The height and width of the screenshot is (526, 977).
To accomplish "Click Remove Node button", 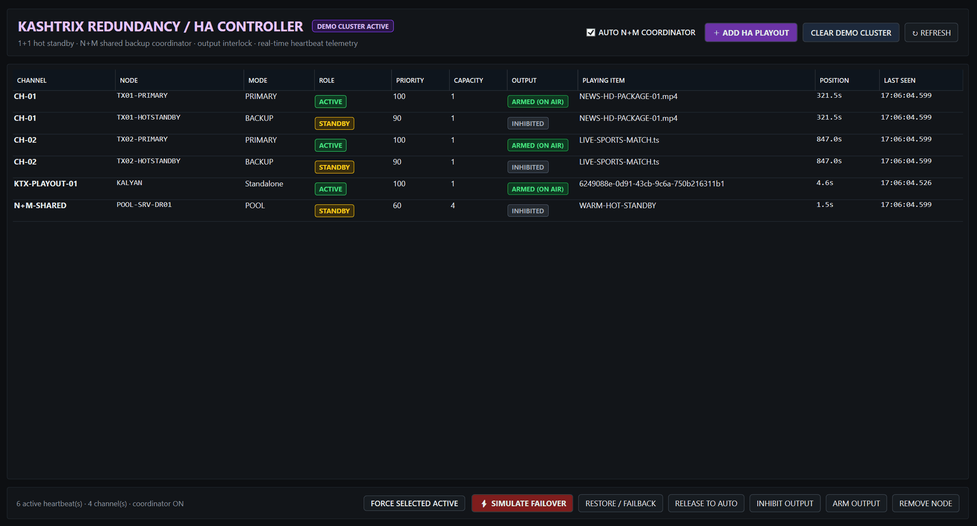I will point(925,503).
